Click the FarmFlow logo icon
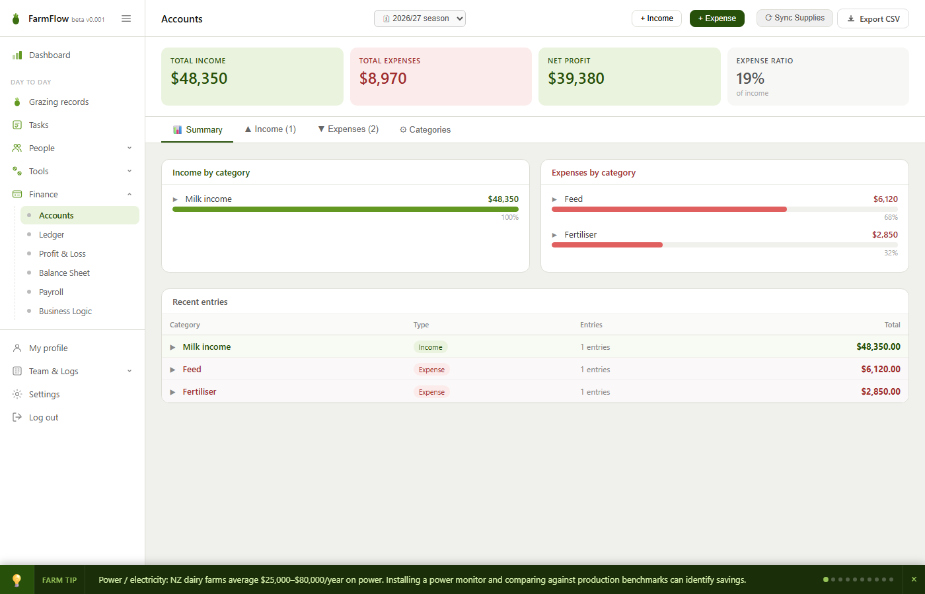 (x=16, y=18)
